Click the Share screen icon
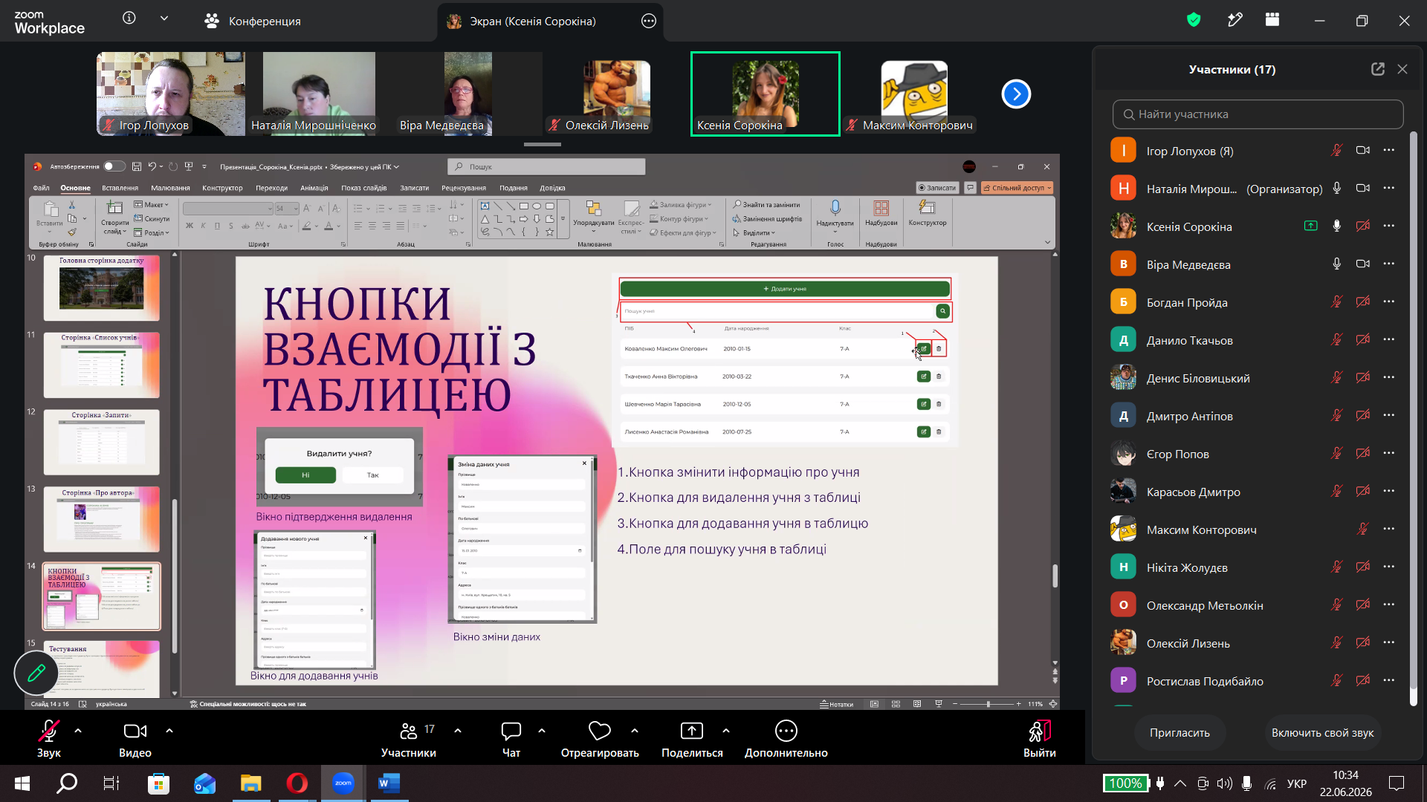 (692, 731)
